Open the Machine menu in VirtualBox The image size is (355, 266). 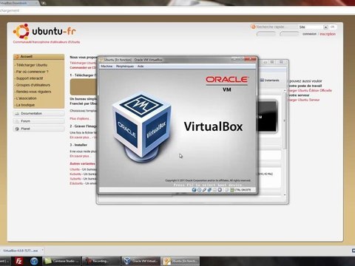click(106, 66)
